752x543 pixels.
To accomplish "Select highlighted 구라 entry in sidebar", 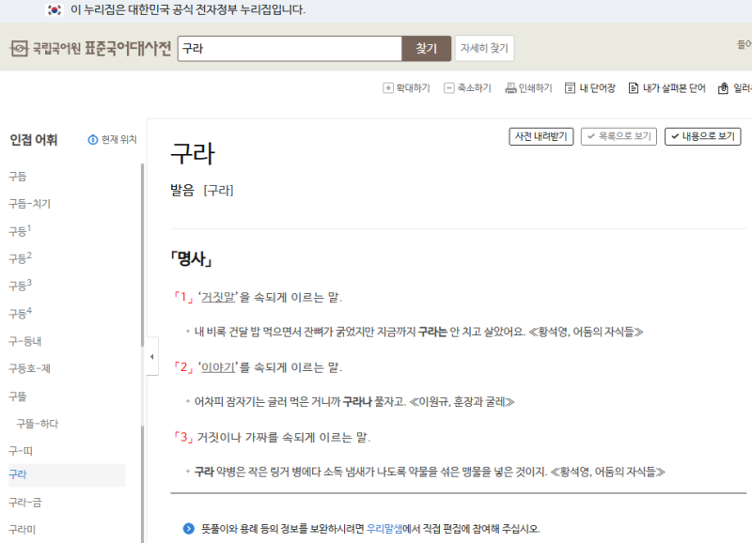I will [67, 475].
